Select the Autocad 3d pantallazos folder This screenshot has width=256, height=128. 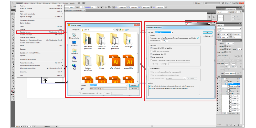[x=102, y=41]
